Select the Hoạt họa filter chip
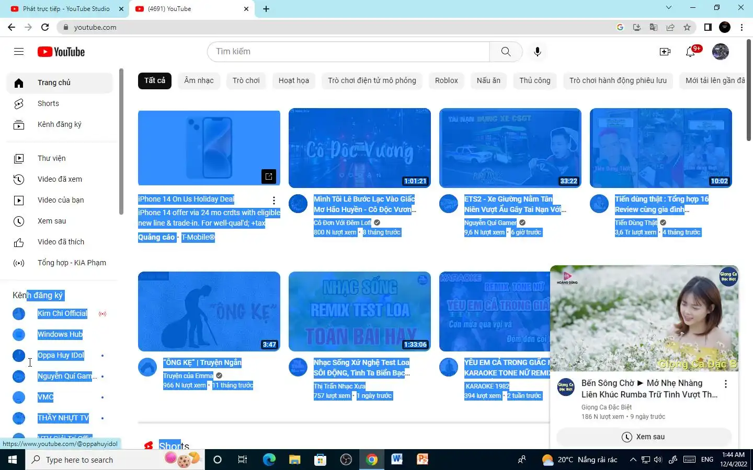The height and width of the screenshot is (470, 753). (294, 80)
